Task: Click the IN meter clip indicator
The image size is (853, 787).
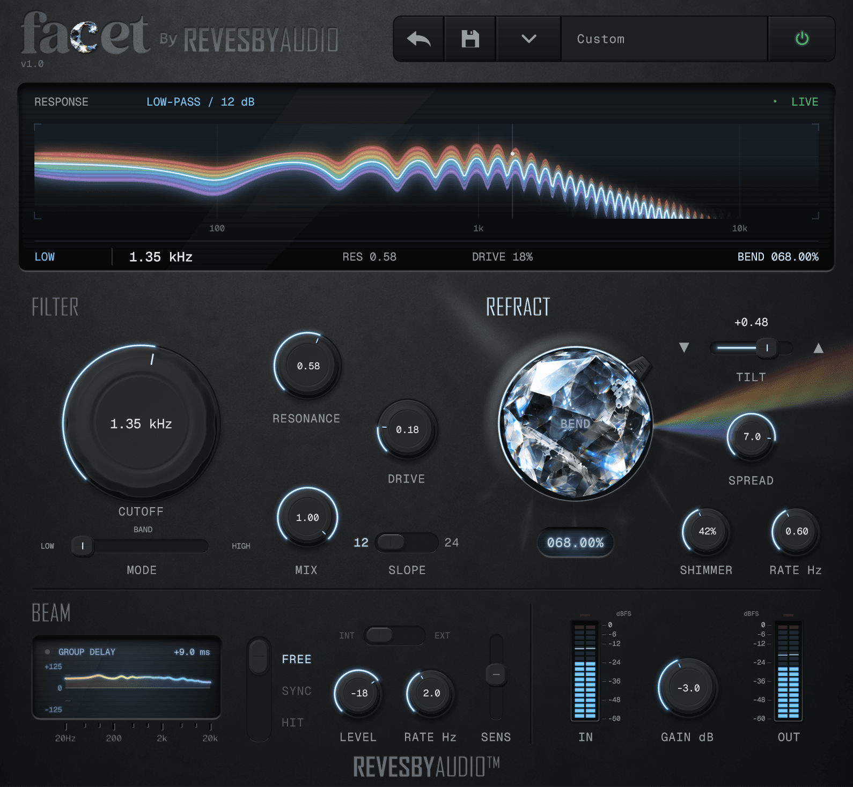Action: click(585, 615)
